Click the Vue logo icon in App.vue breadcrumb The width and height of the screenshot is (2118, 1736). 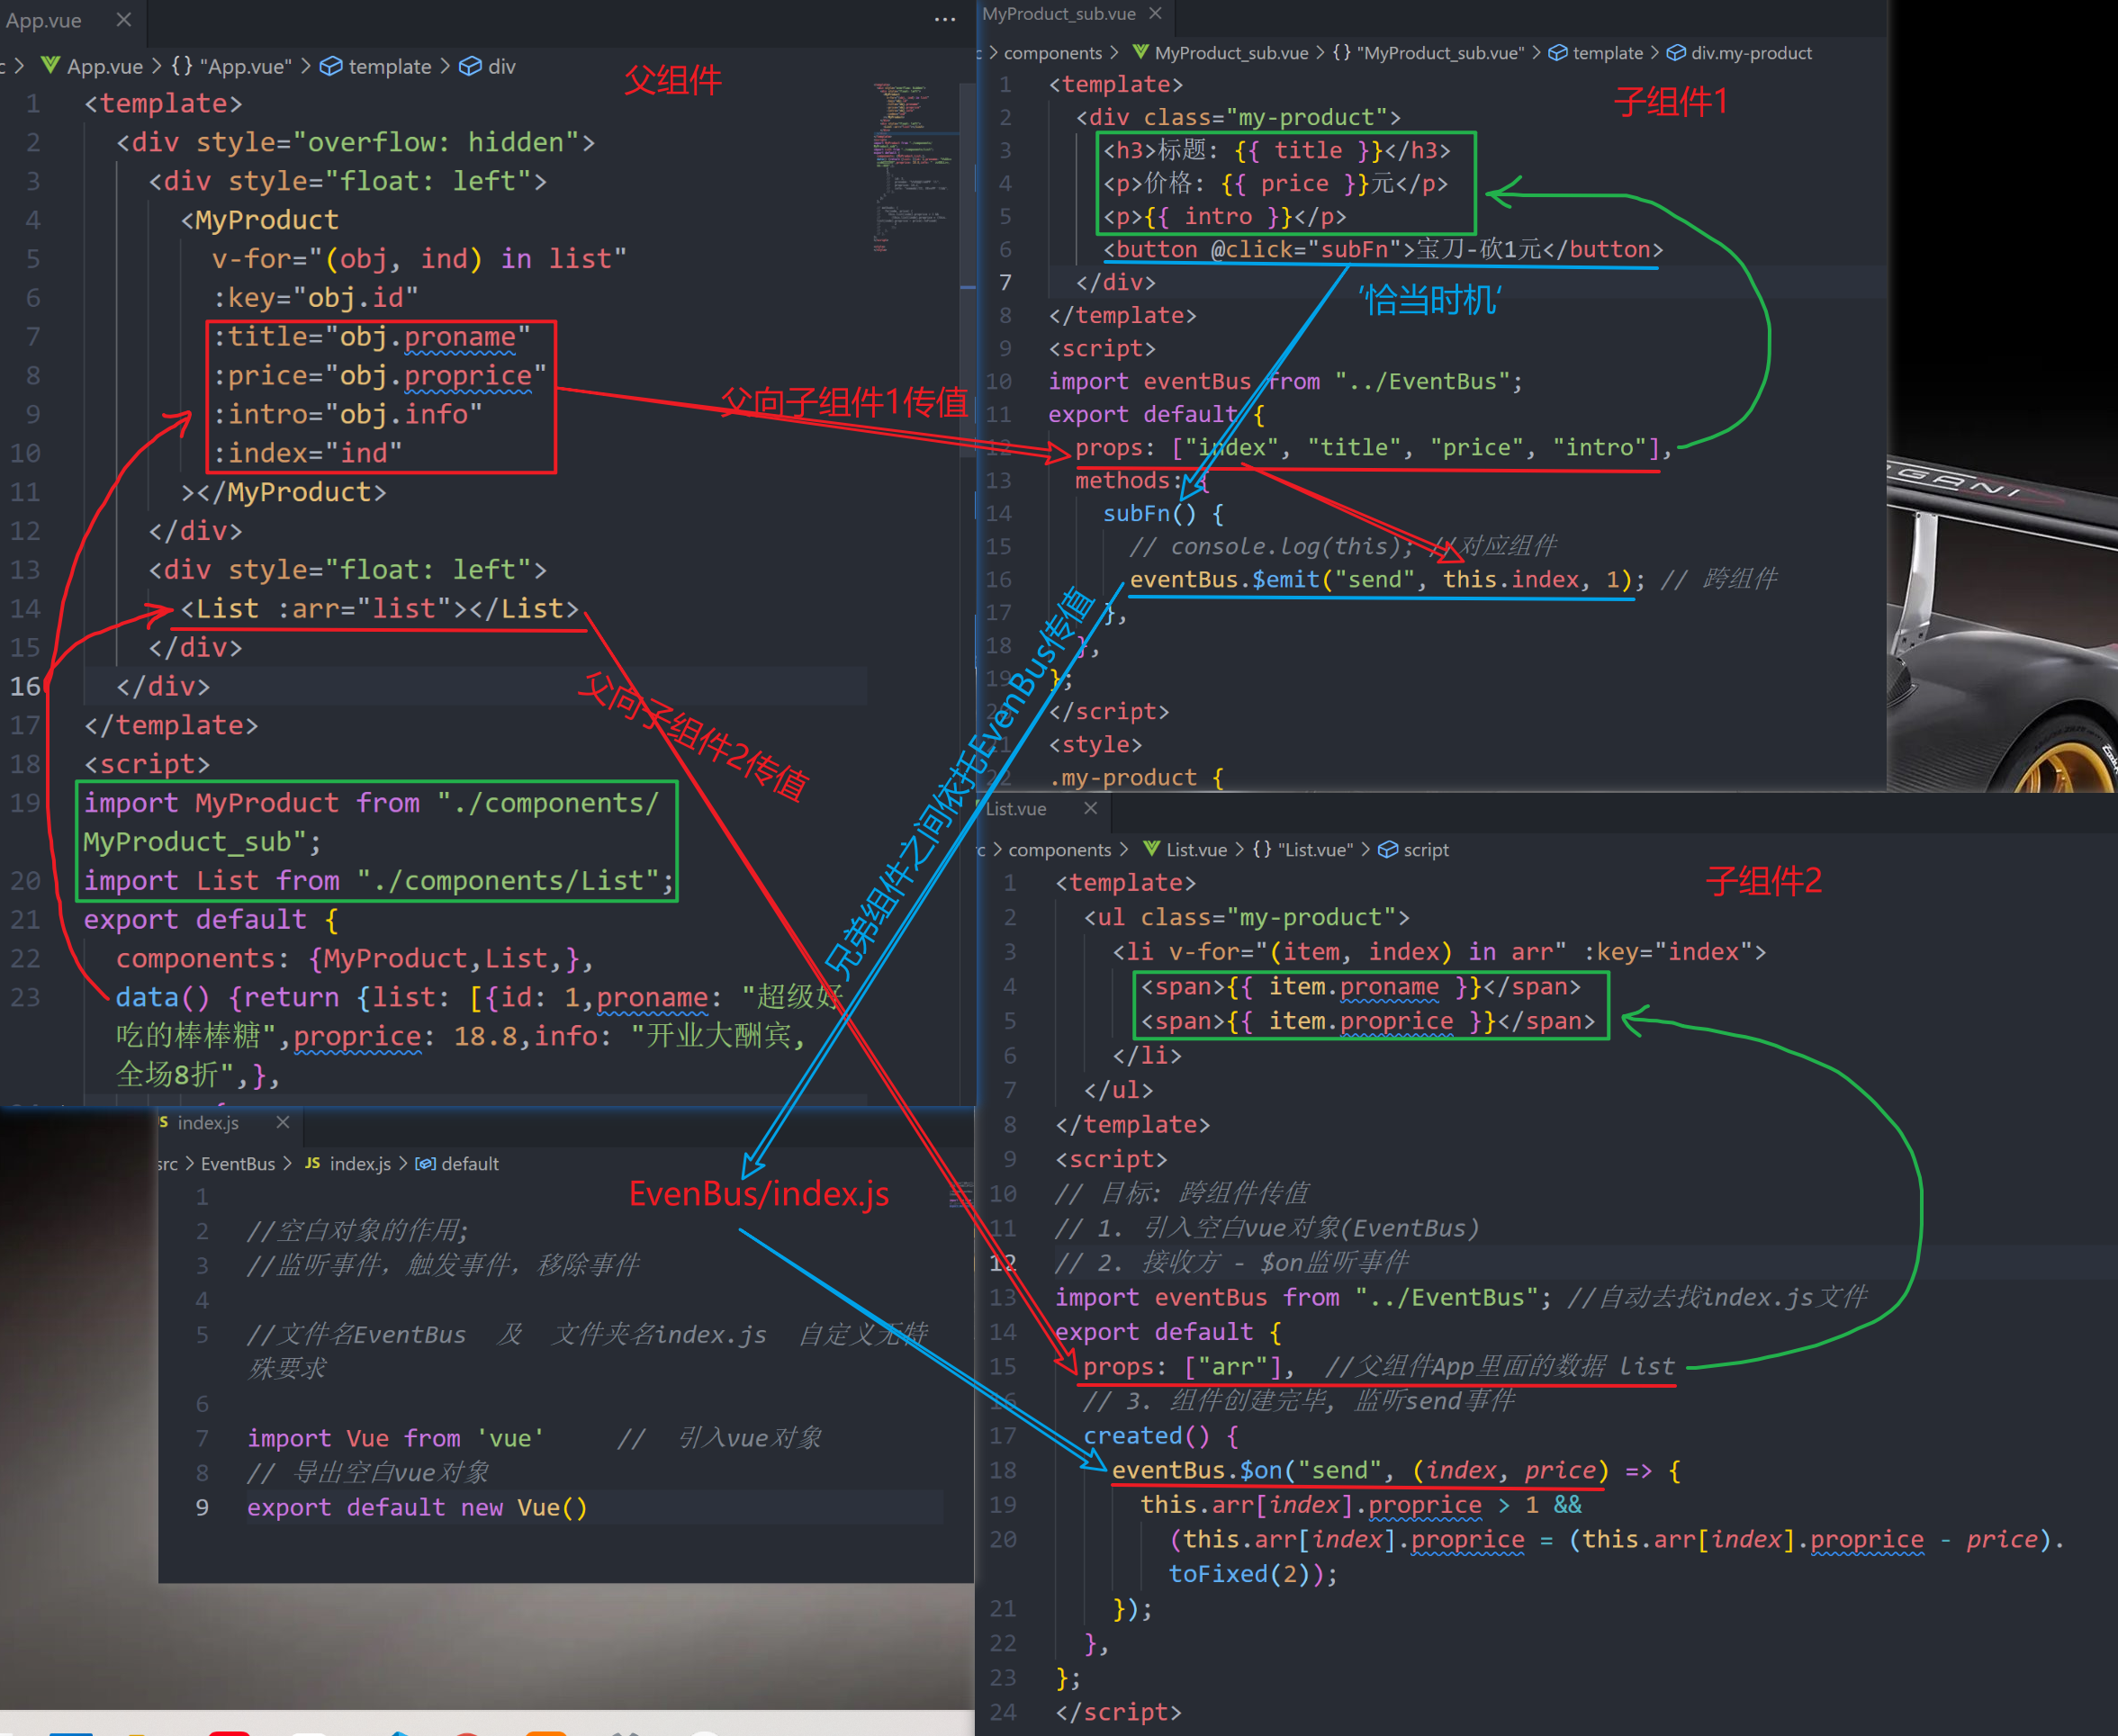50,66
